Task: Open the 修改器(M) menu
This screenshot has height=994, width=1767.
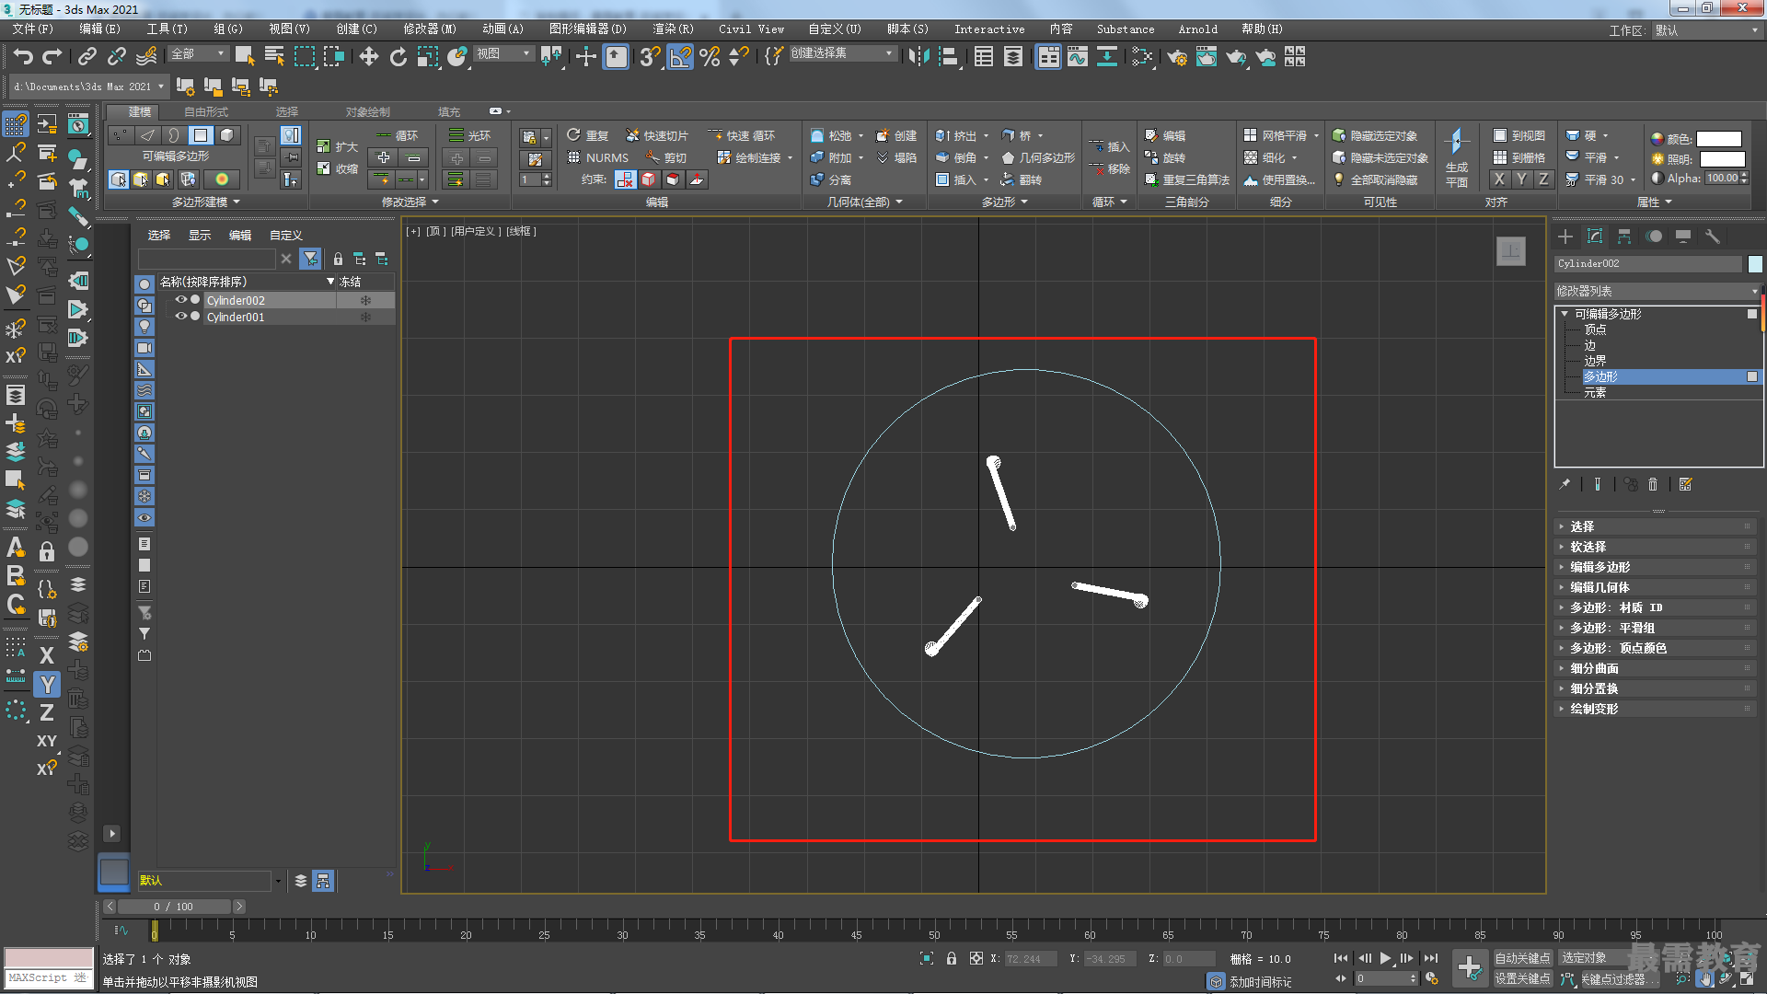Action: click(430, 29)
